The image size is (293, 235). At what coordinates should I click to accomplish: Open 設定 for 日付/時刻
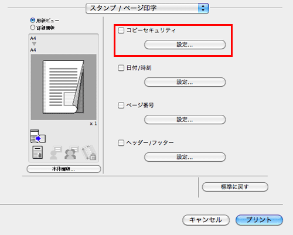[185, 82]
